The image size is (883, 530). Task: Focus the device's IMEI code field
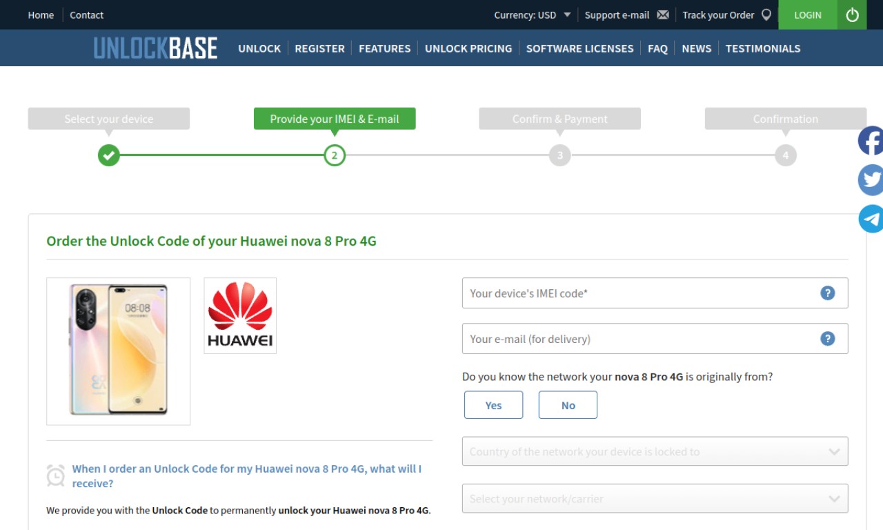655,293
